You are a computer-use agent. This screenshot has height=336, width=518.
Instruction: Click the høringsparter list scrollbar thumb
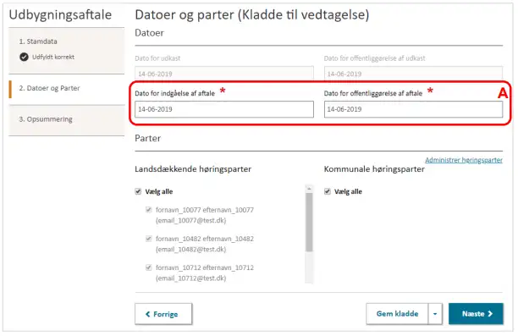309,223
